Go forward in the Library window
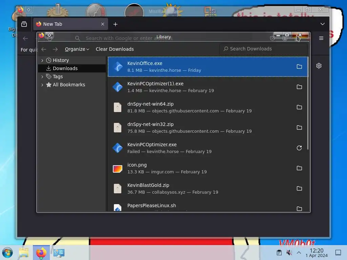The image size is (347, 260). coord(55,49)
